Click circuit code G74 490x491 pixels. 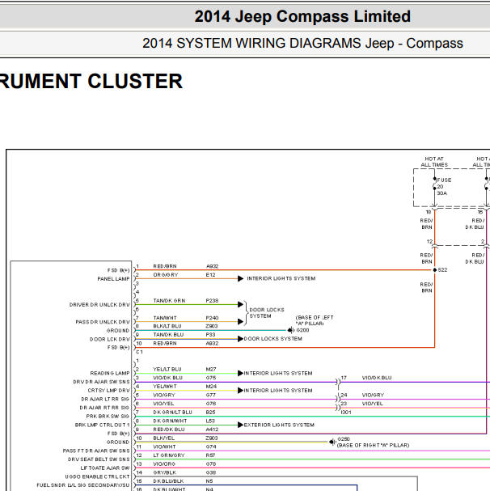[211, 447]
